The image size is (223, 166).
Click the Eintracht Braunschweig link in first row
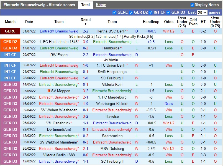[59, 31]
